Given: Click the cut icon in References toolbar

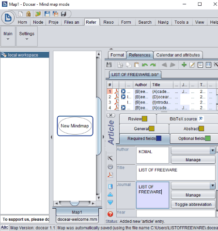Looking at the screenshot, I should [120, 65].
